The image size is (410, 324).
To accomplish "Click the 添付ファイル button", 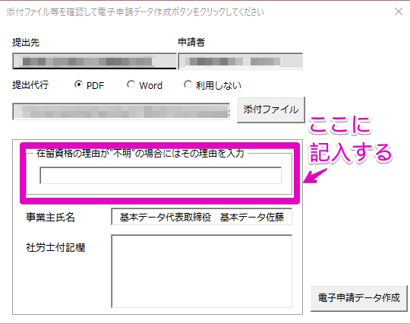I will point(271,110).
